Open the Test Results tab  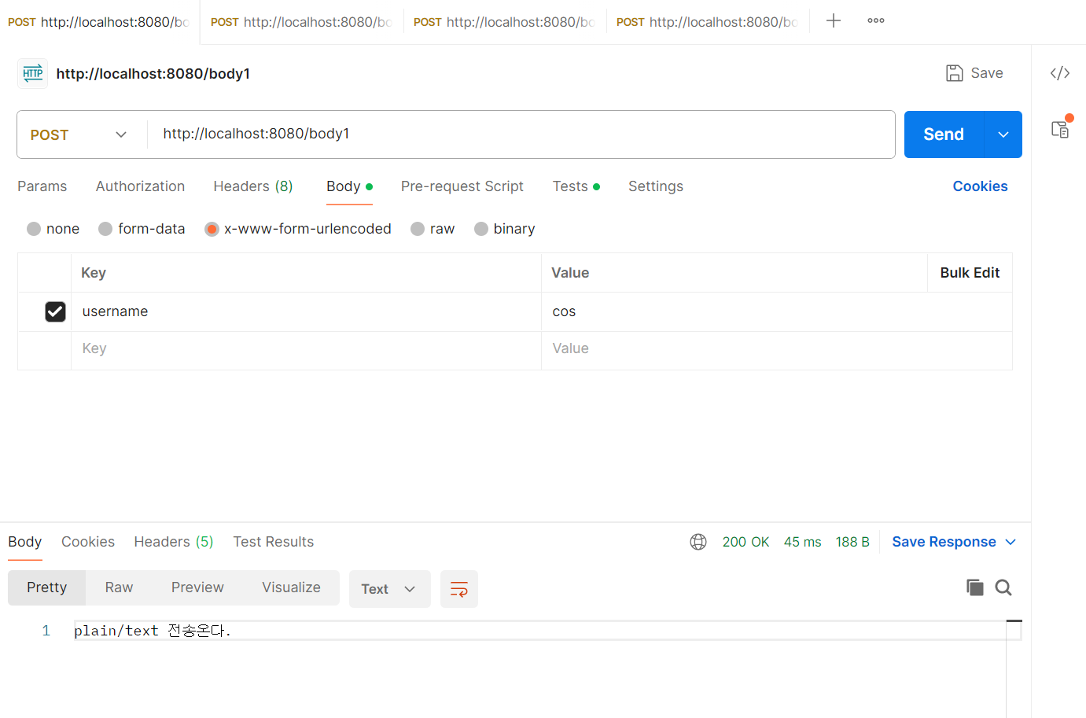click(x=274, y=542)
